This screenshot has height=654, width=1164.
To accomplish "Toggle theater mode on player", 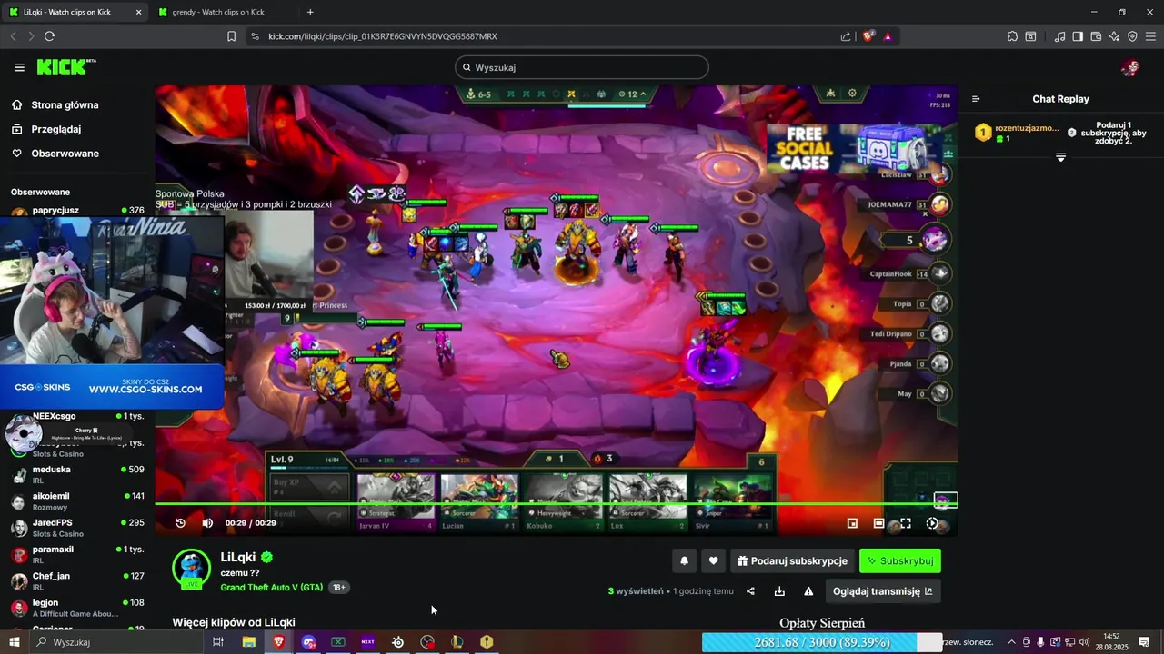I will (878, 523).
